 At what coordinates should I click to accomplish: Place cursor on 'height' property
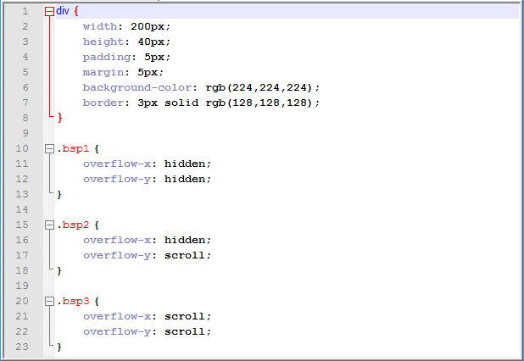[103, 42]
